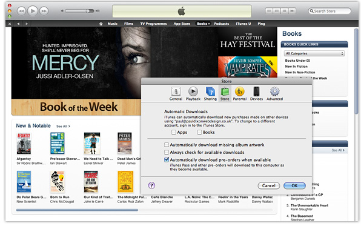This screenshot has width=361, height=226.
Task: Switch to the Podcasts section
Action: 222,24
